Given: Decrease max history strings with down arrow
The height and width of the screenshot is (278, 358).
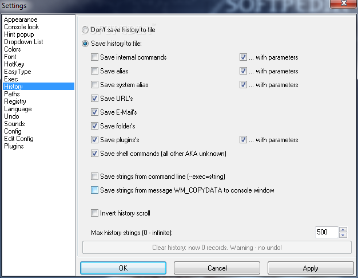Looking at the screenshot, I should pos(343,235).
